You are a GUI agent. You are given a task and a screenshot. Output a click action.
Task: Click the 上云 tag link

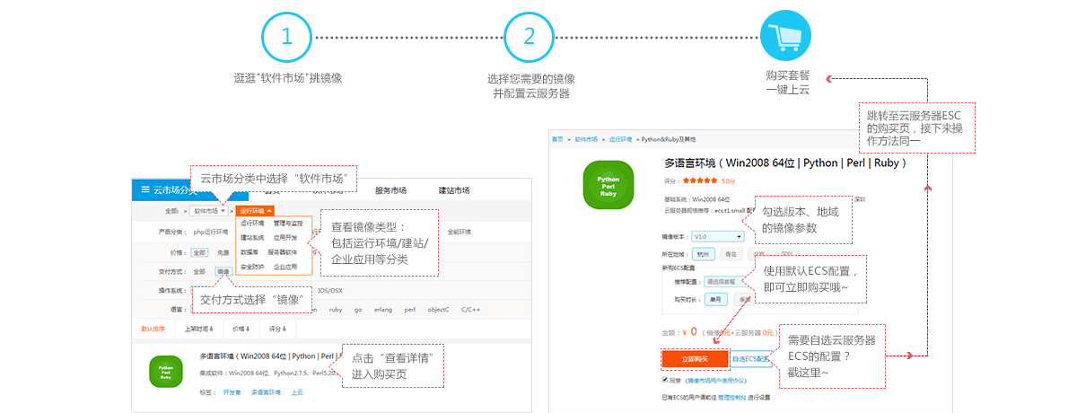(x=297, y=392)
